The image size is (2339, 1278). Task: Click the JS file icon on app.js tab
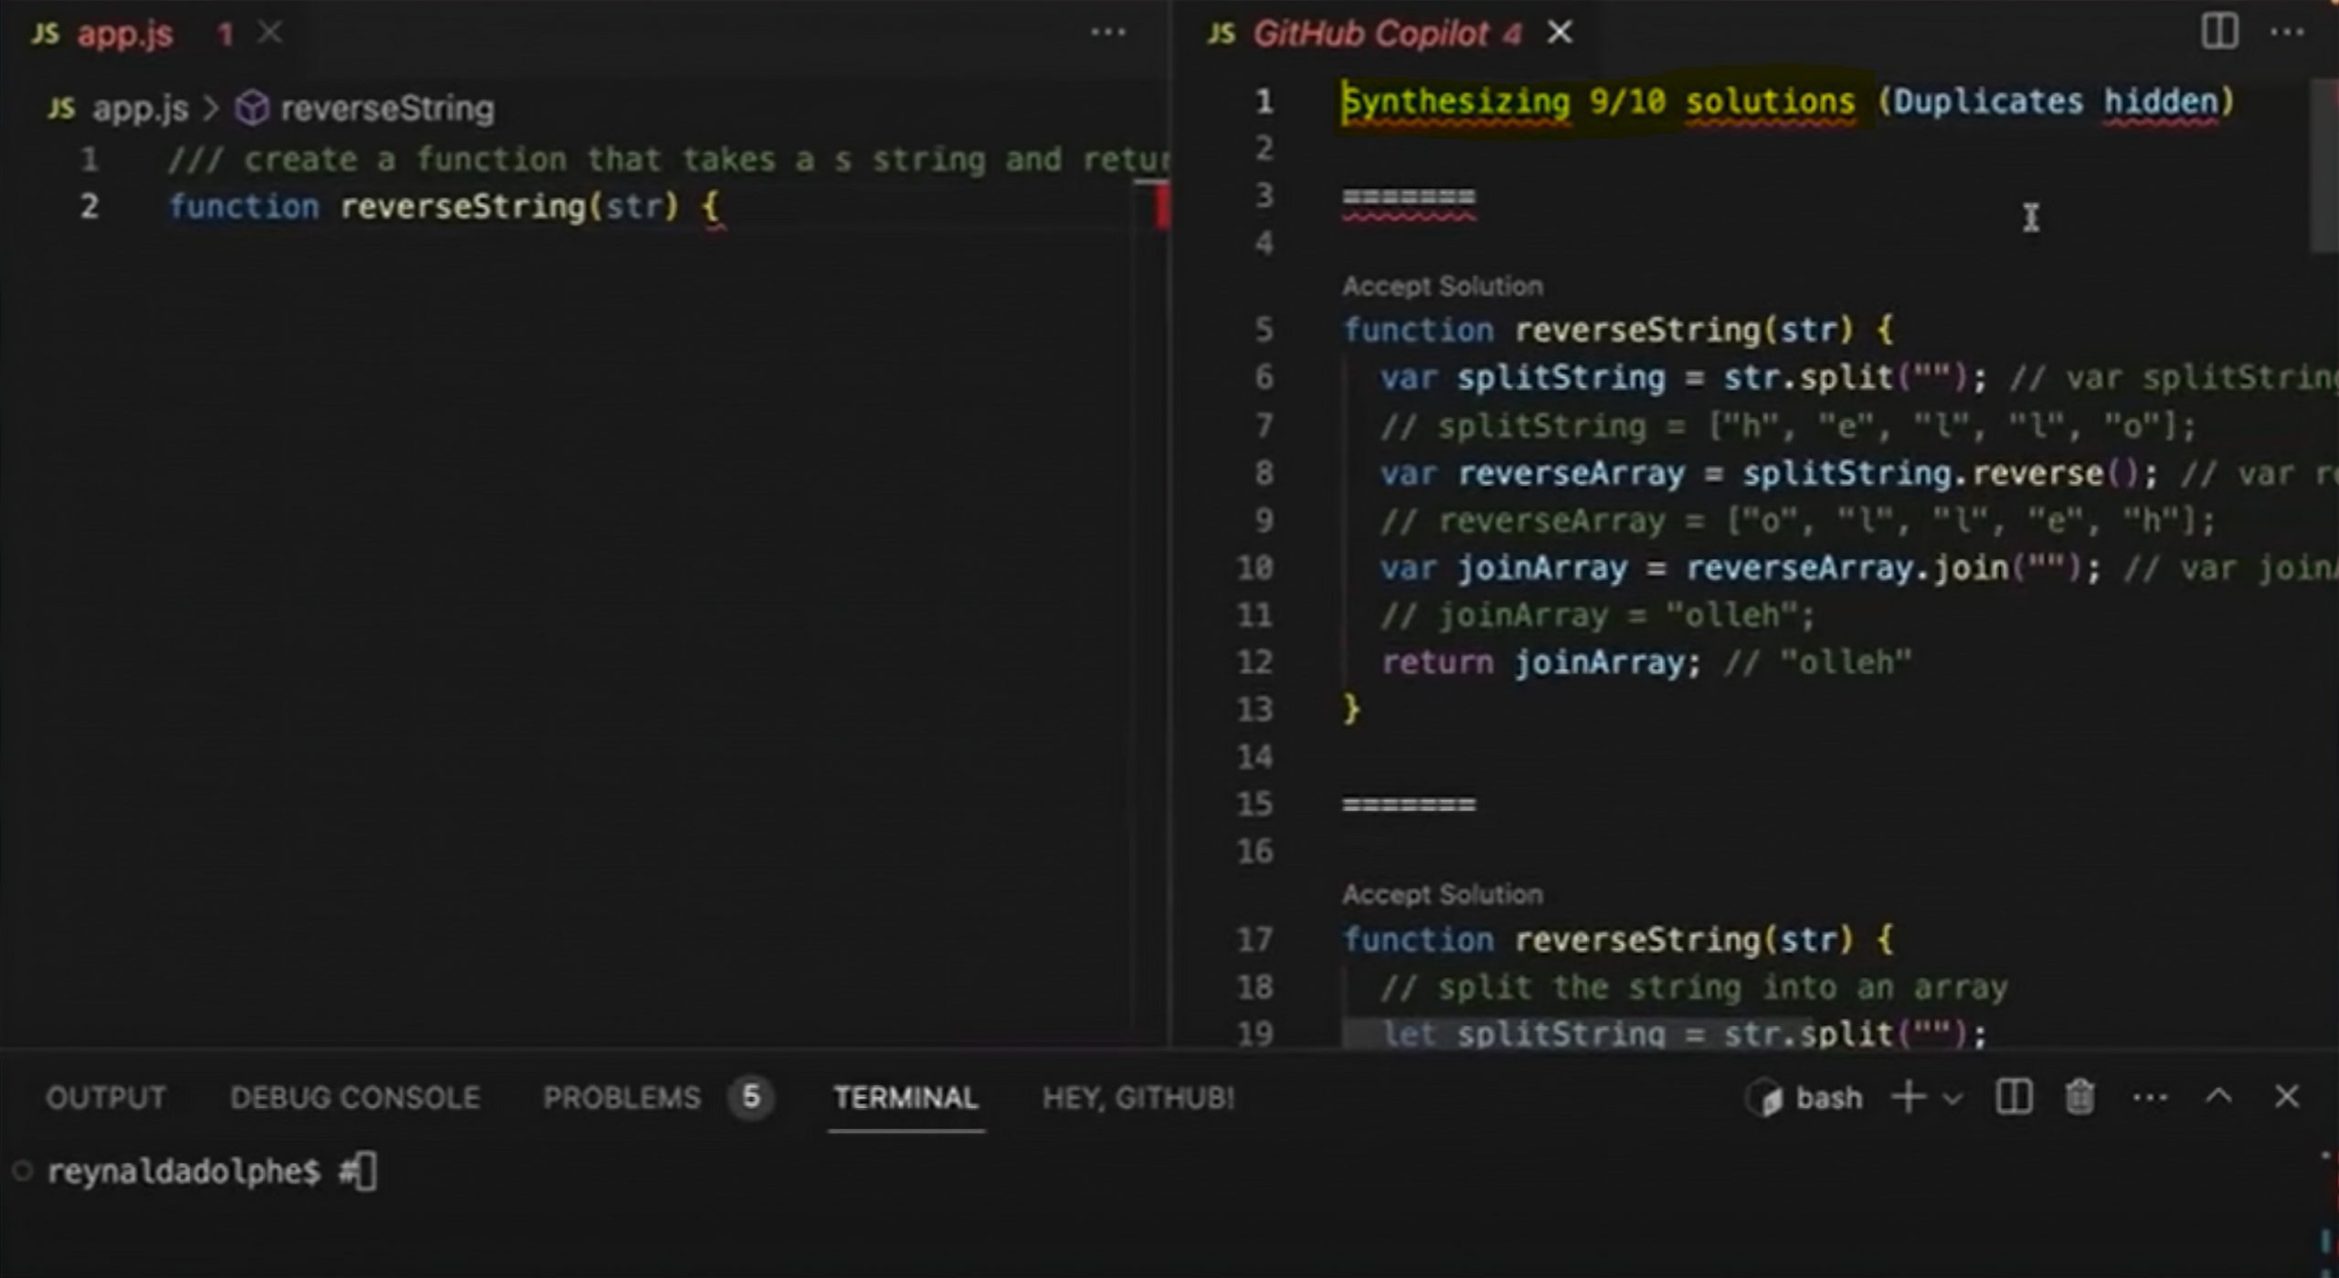[45, 34]
